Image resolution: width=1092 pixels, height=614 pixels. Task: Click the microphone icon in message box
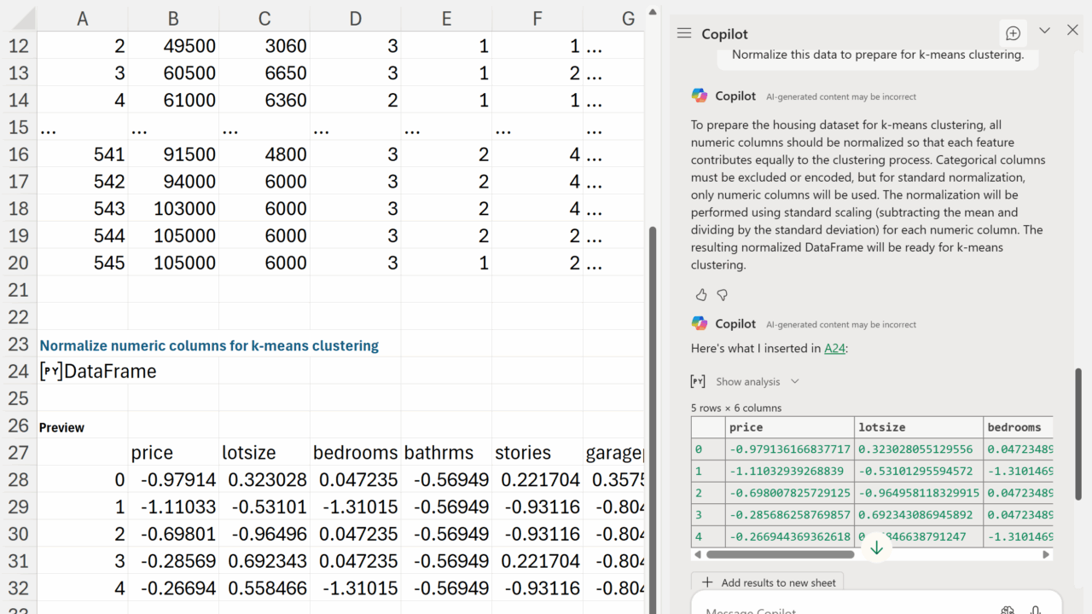pos(1036,610)
